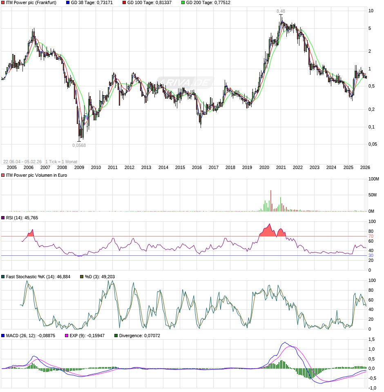Click the olive %D (3) legend swatch
The width and height of the screenshot is (384, 392).
(x=82, y=277)
